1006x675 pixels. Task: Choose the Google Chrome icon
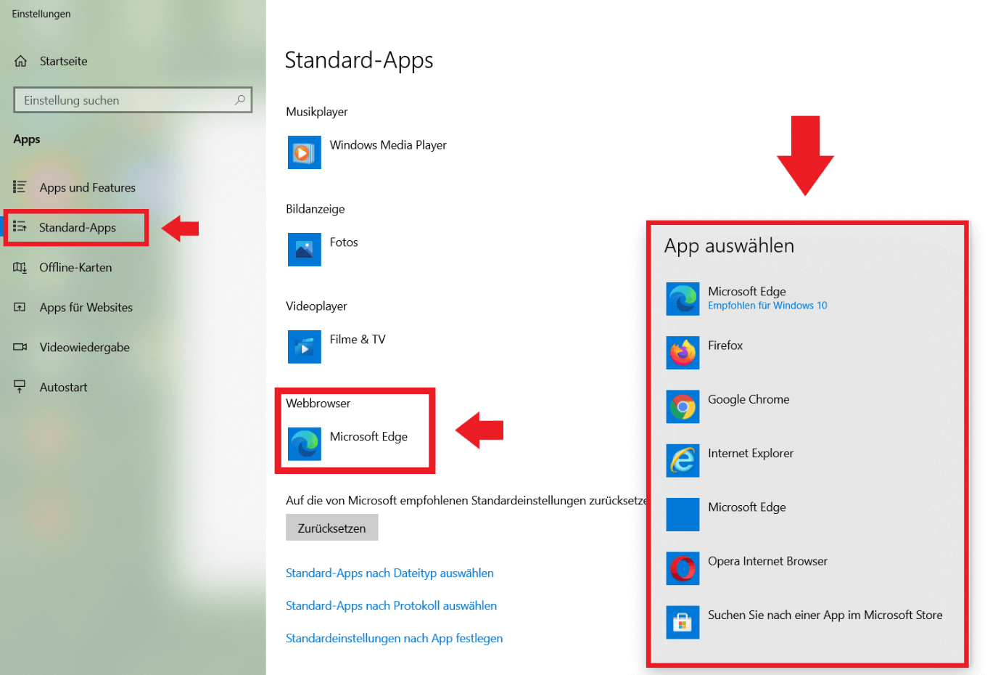tap(683, 406)
